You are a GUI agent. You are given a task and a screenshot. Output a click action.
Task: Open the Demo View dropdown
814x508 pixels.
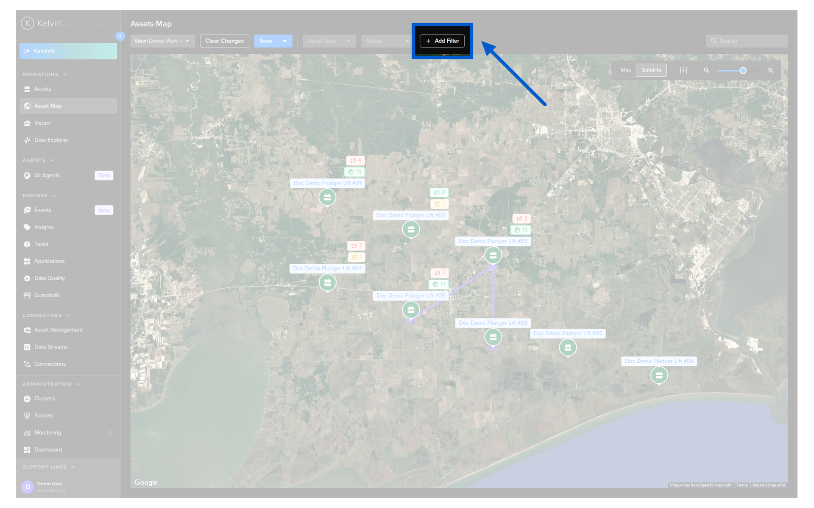pos(163,41)
